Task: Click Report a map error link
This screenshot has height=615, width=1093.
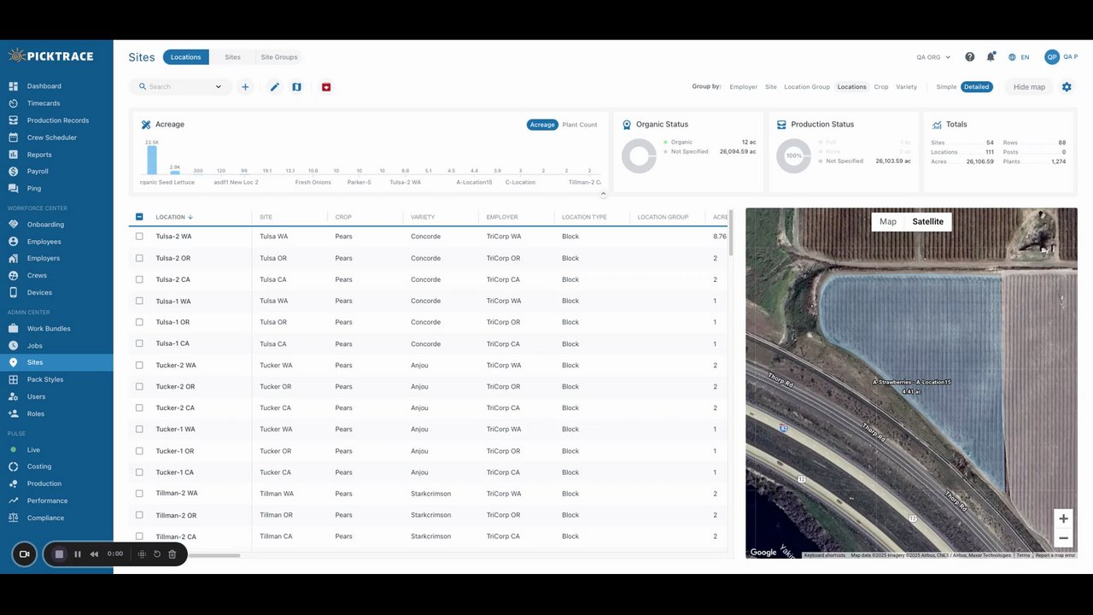Action: 1055,555
